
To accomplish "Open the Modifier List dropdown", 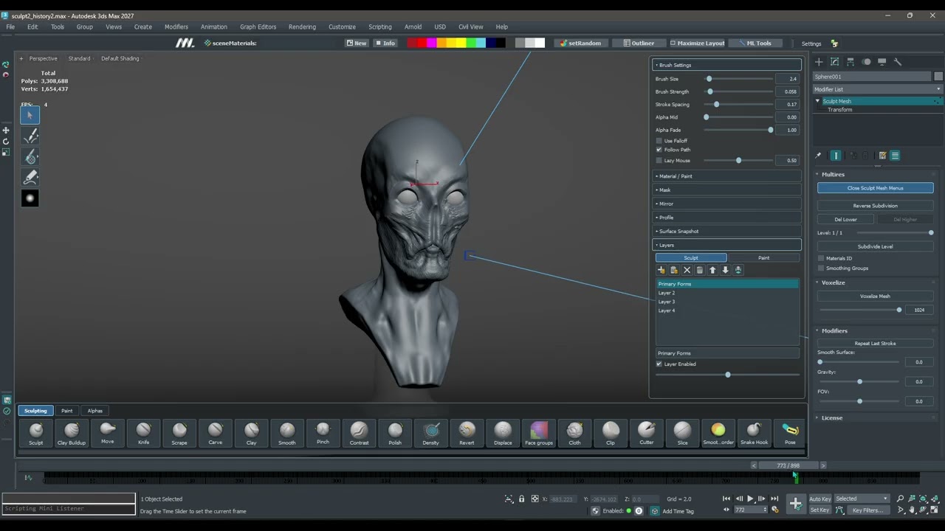I will (878, 89).
